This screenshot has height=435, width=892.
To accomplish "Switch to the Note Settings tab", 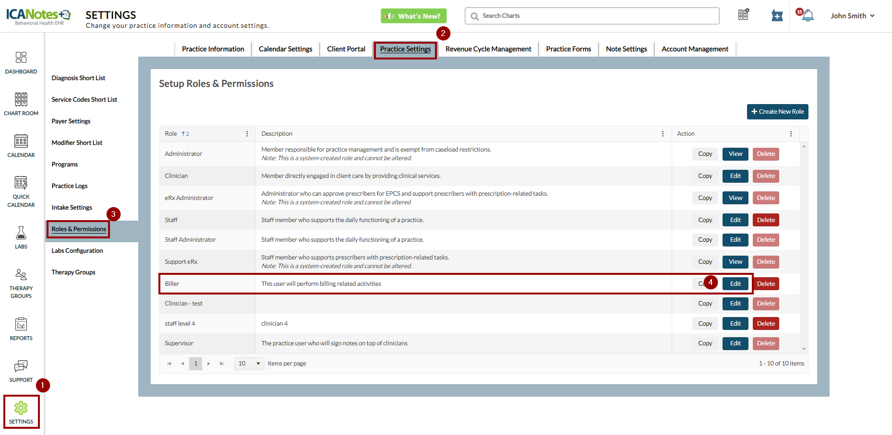I will (x=626, y=49).
